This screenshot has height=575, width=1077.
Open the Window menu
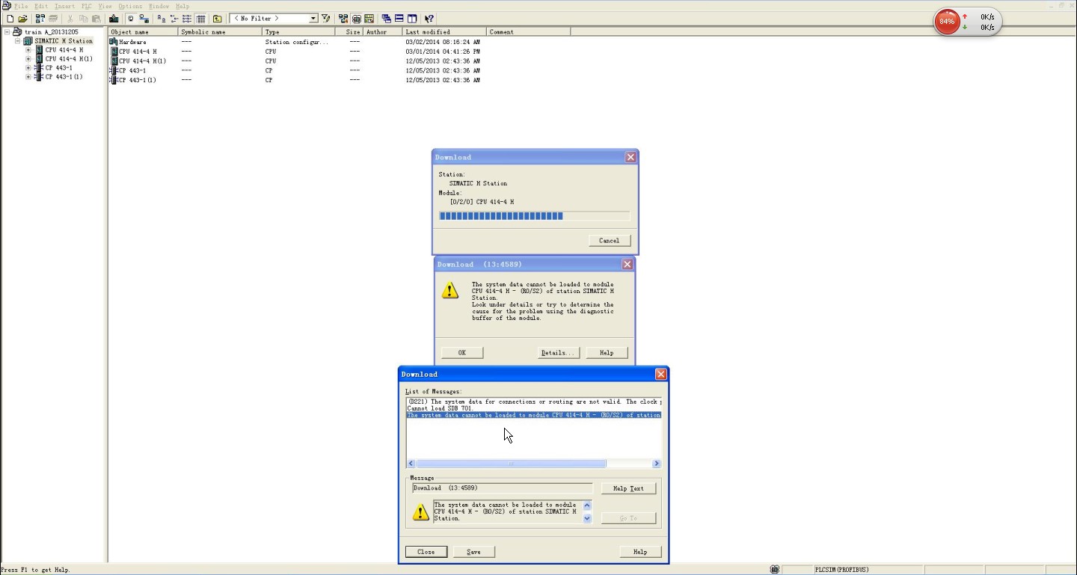pos(159,6)
